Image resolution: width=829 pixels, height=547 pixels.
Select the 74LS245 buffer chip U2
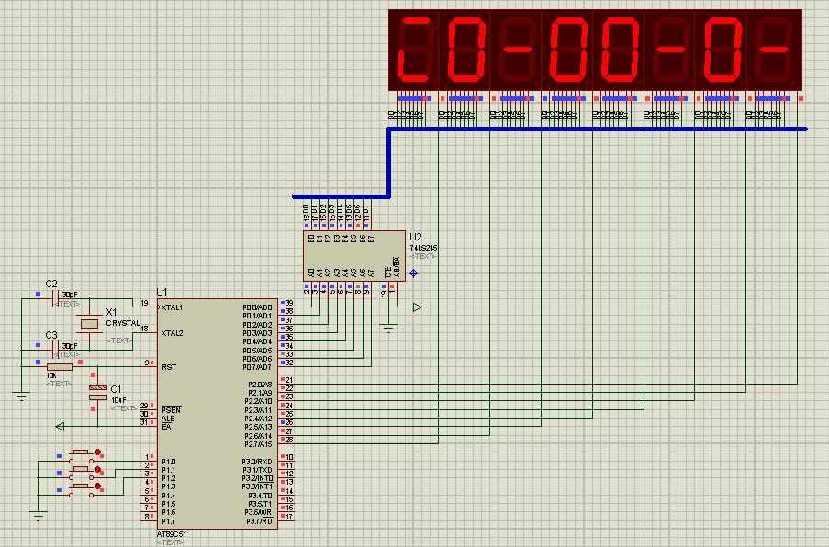353,255
